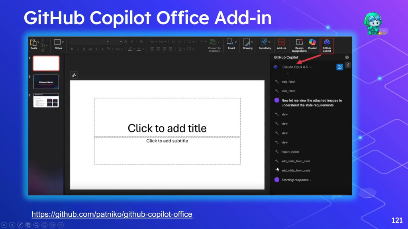
Task: Toggle the camera in slideshow controls
Action: pyautogui.click(x=53, y=225)
